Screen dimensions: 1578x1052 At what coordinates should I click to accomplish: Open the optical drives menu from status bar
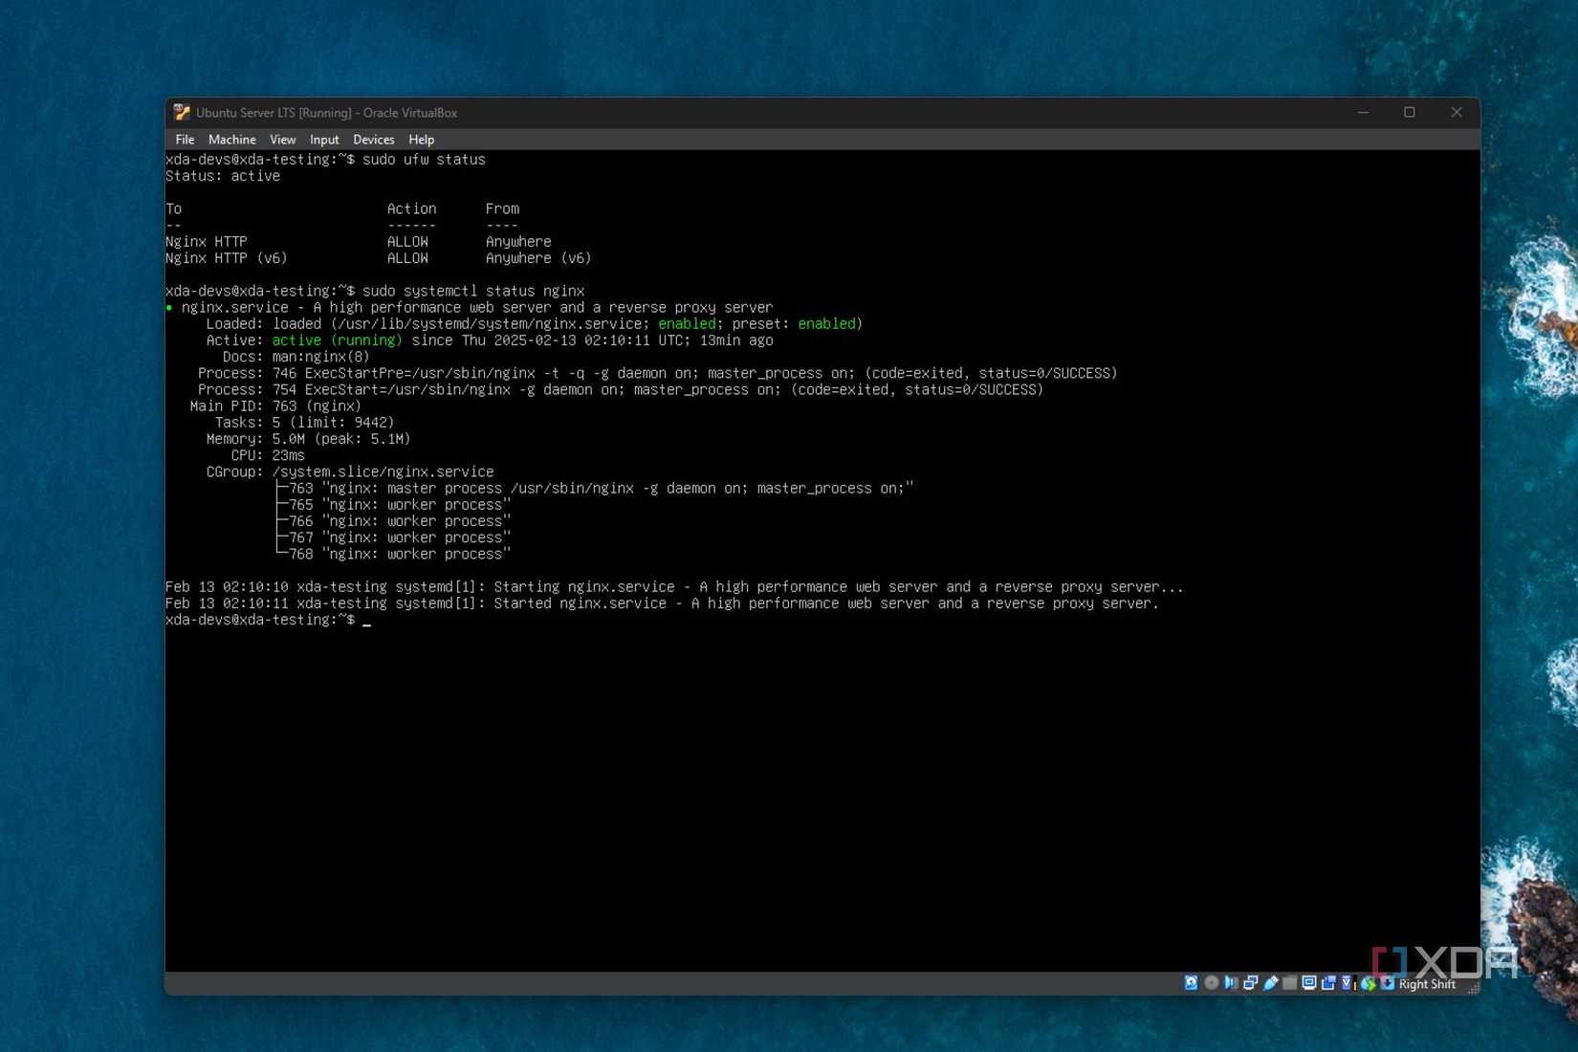1212,982
